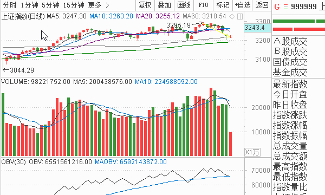
Task: Click the 今日开盘 row
Action: point(290,94)
